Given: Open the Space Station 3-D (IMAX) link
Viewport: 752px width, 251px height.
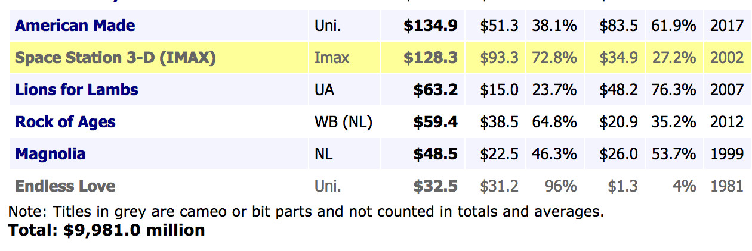Looking at the screenshot, I should [115, 58].
